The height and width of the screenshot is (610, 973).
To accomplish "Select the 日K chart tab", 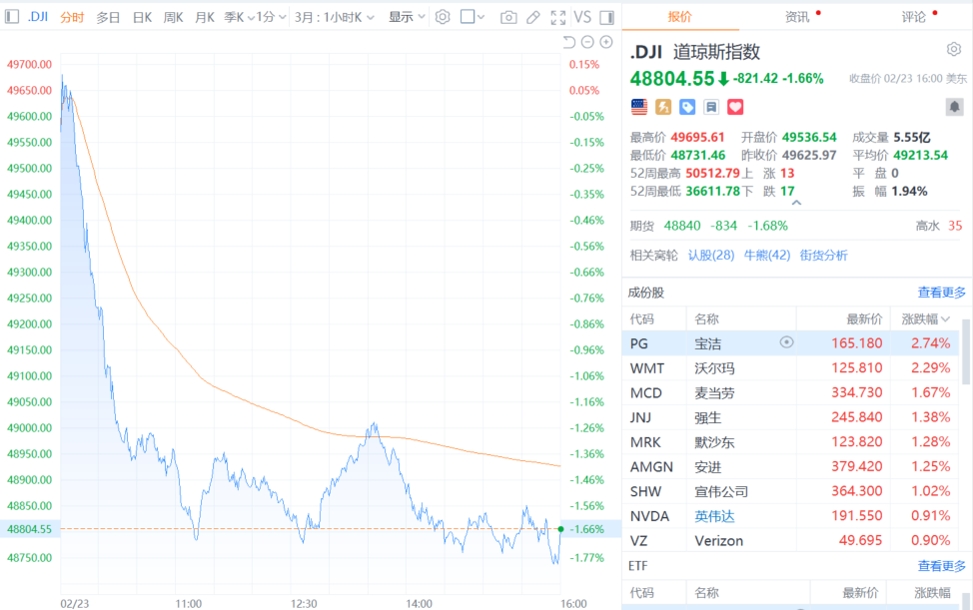I will [x=142, y=17].
